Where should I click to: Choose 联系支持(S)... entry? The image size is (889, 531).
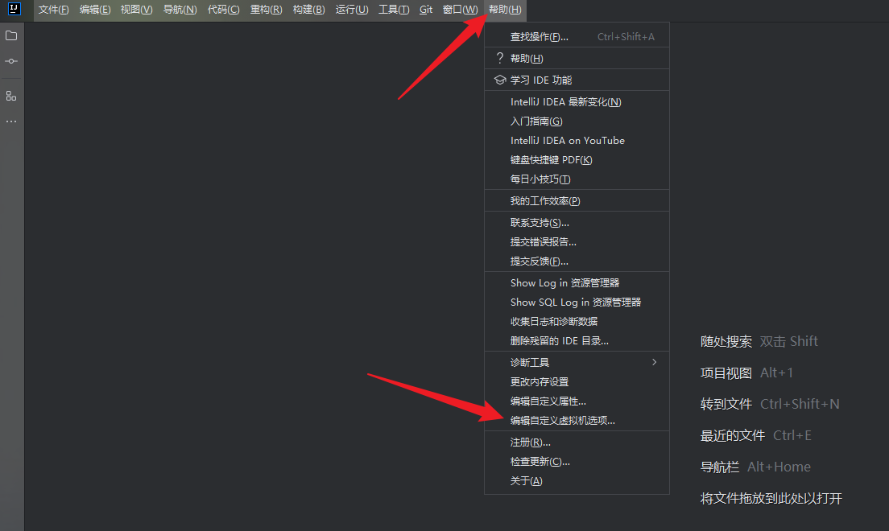point(577,223)
